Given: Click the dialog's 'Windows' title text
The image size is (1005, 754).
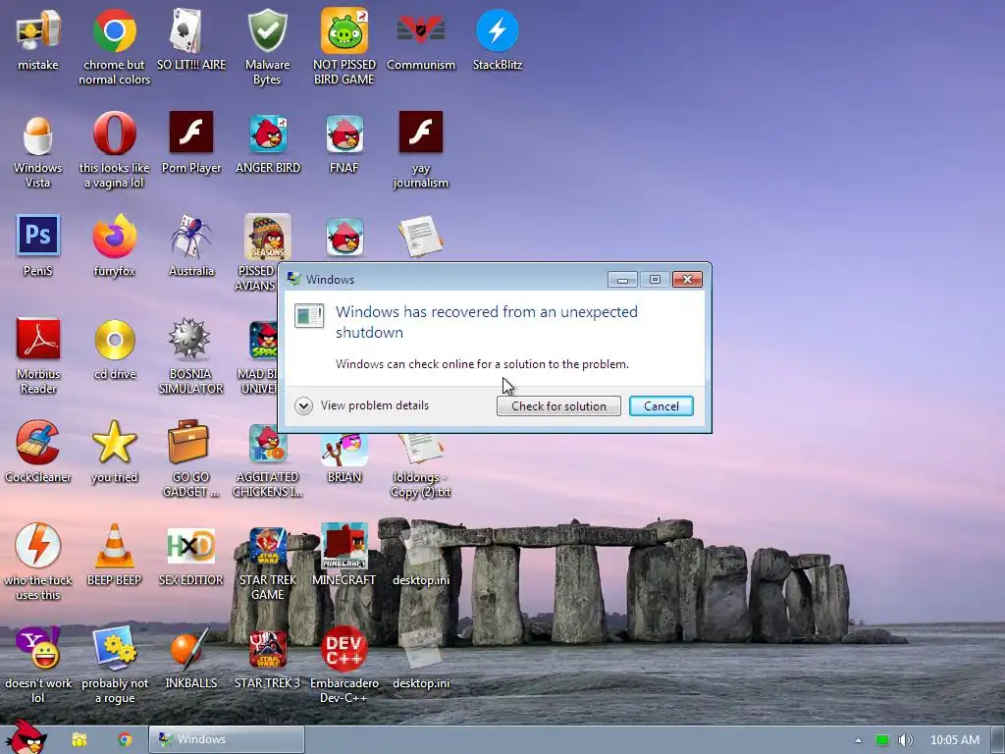Looking at the screenshot, I should pos(330,280).
